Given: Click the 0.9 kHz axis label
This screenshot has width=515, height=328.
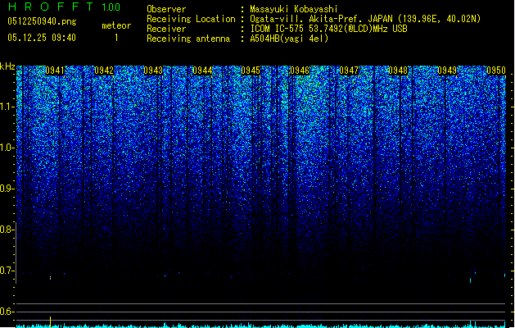Looking at the screenshot, I should click(x=7, y=189).
